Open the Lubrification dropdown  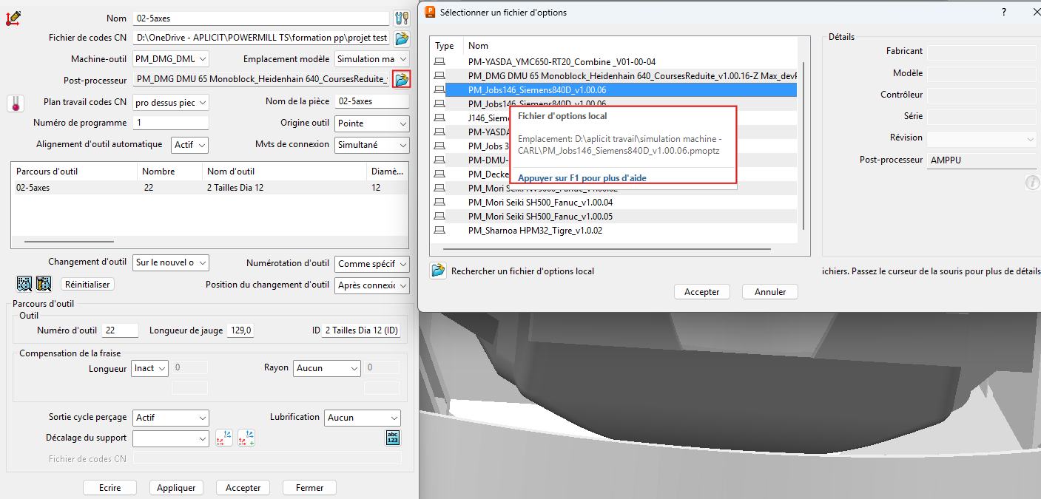point(363,418)
